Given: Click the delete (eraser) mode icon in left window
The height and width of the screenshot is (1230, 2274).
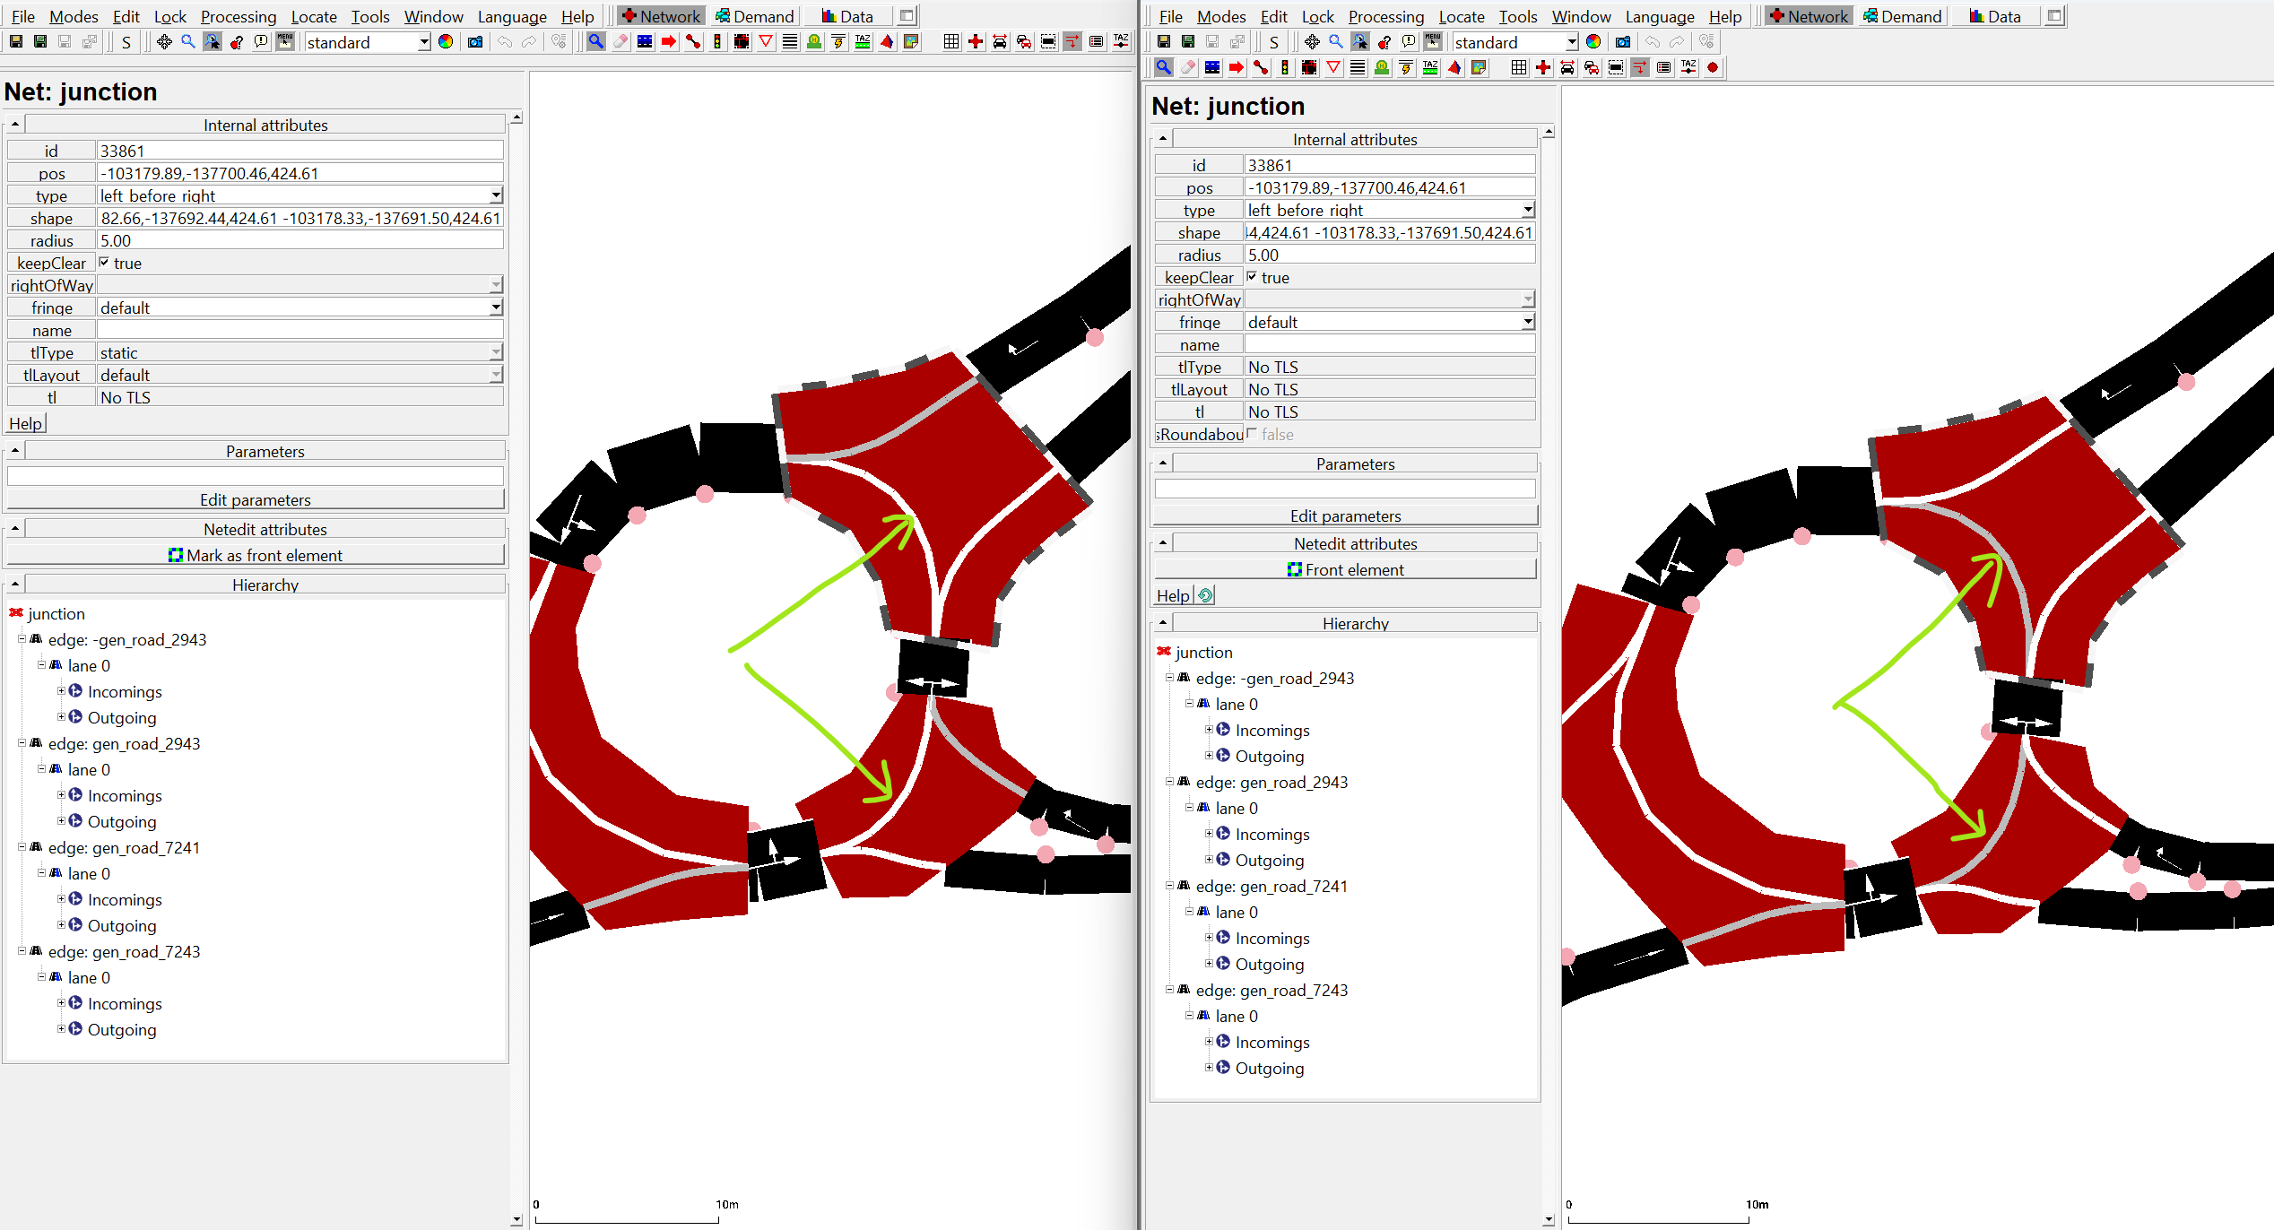Looking at the screenshot, I should (x=621, y=41).
